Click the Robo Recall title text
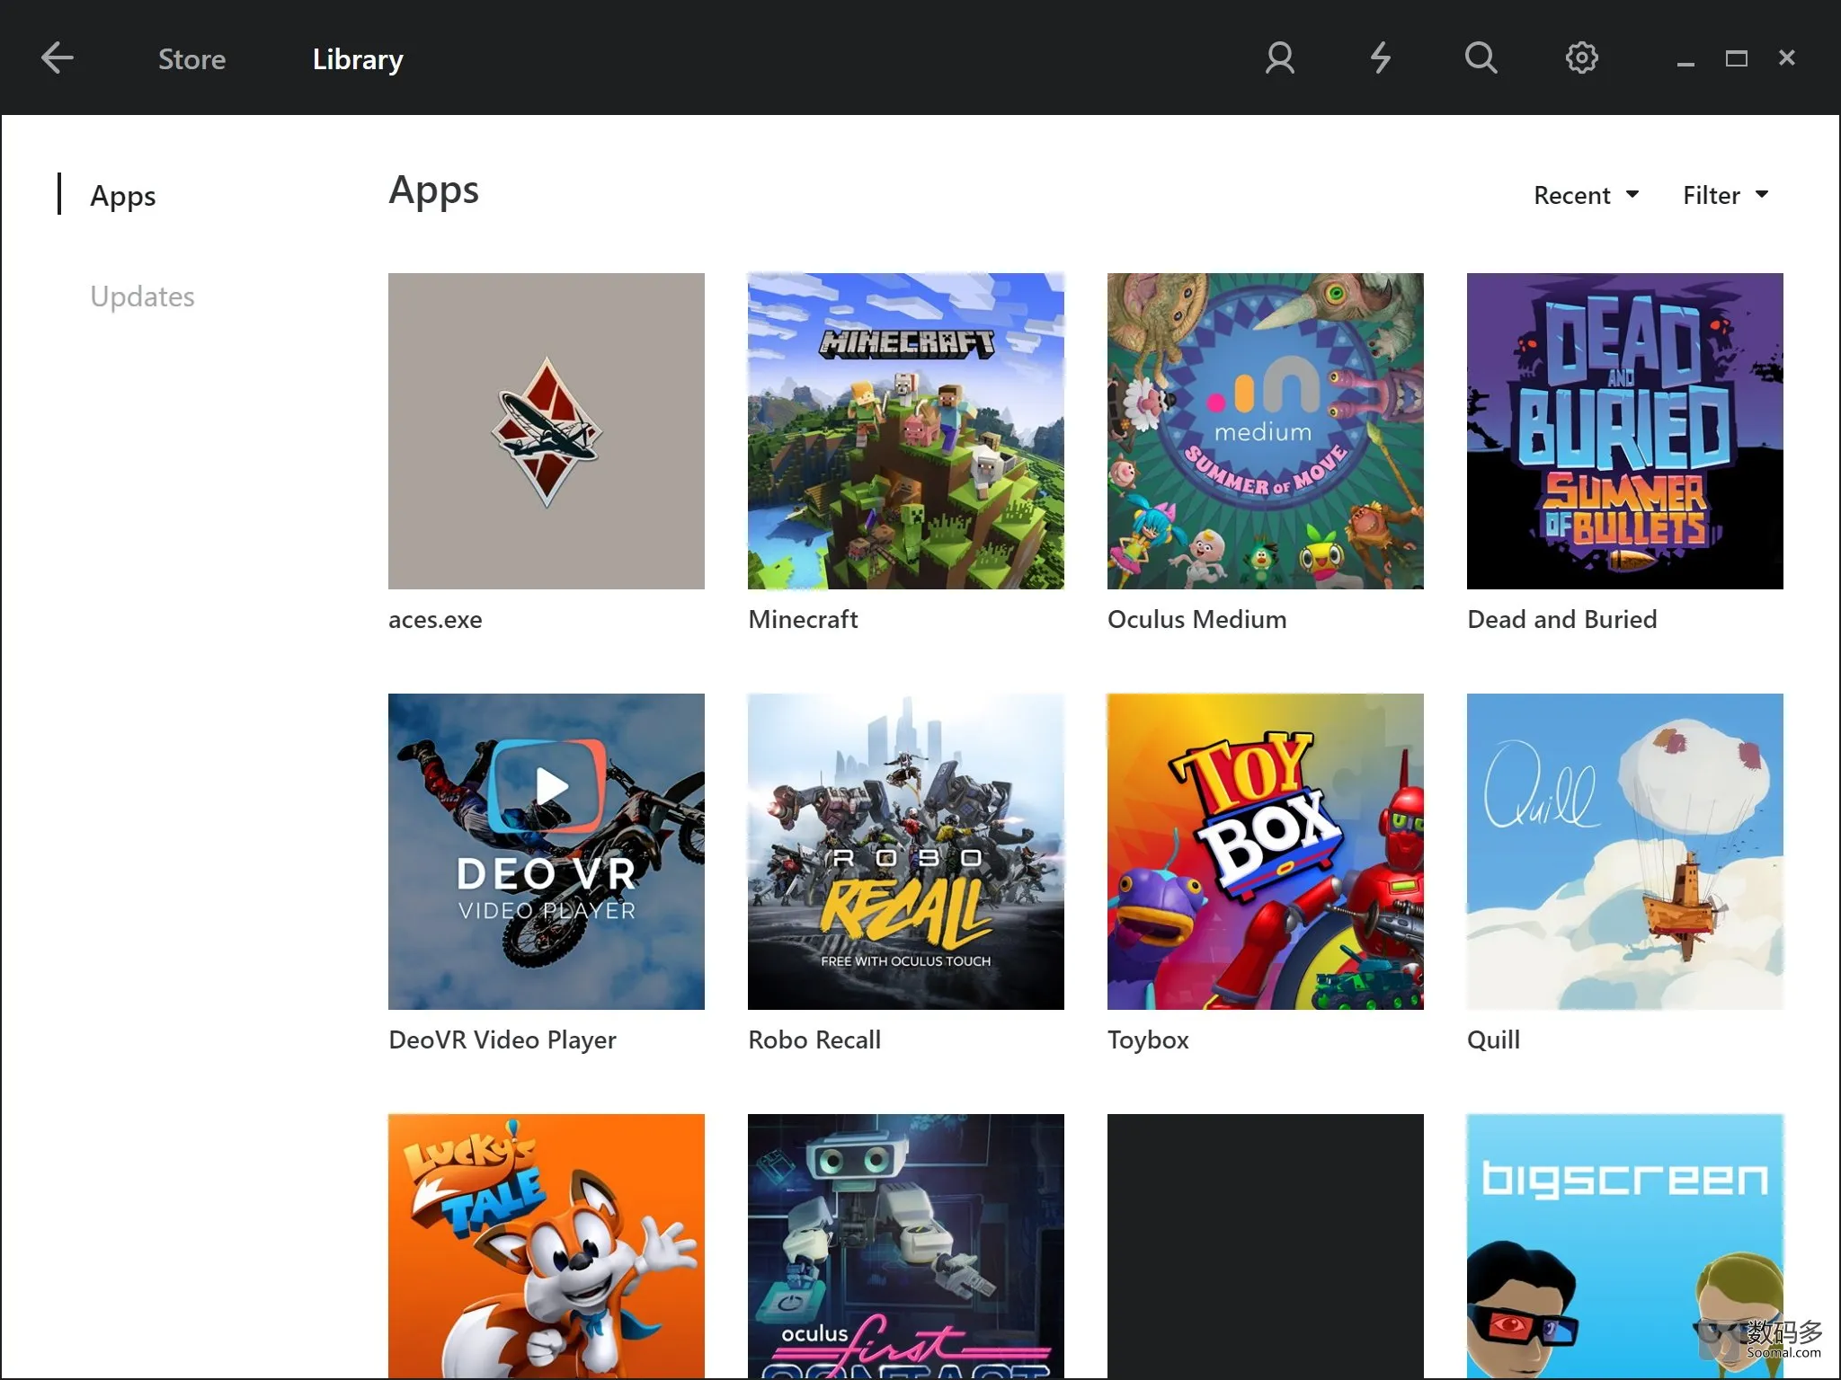Viewport: 1841px width, 1380px height. click(x=814, y=1040)
